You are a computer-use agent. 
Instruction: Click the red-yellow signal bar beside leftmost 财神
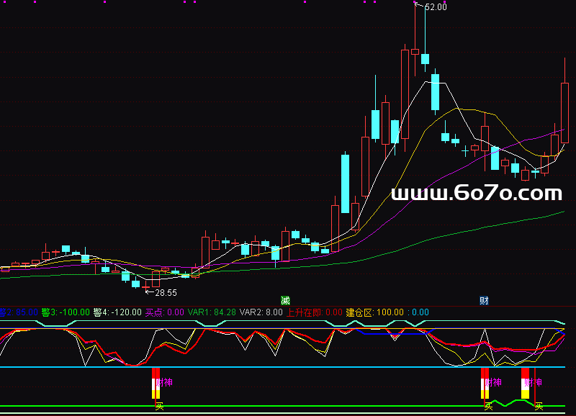pyautogui.click(x=154, y=384)
